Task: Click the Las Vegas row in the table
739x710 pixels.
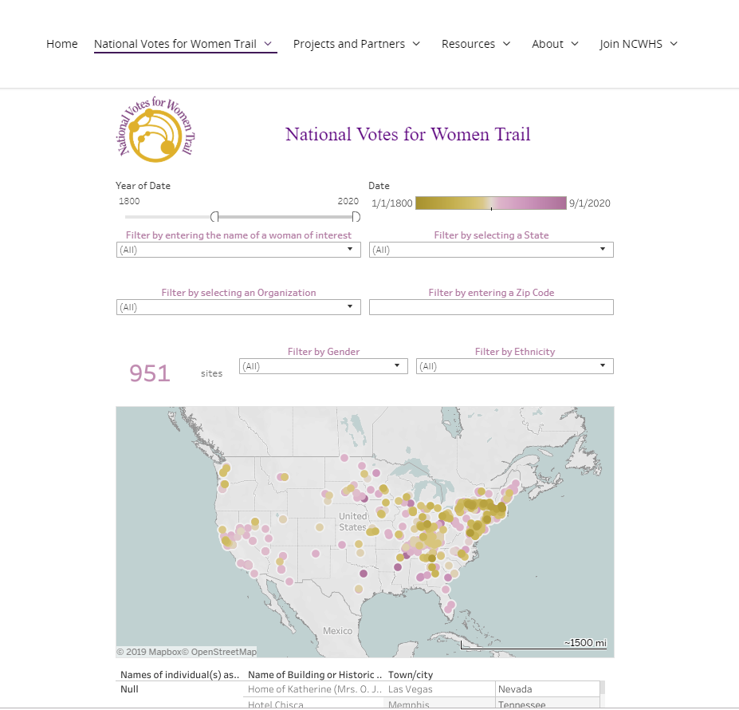Action: click(423, 689)
